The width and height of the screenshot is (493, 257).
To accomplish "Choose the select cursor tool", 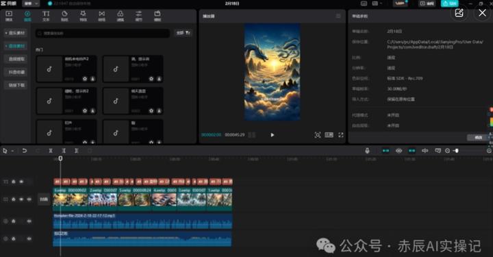I will point(5,151).
